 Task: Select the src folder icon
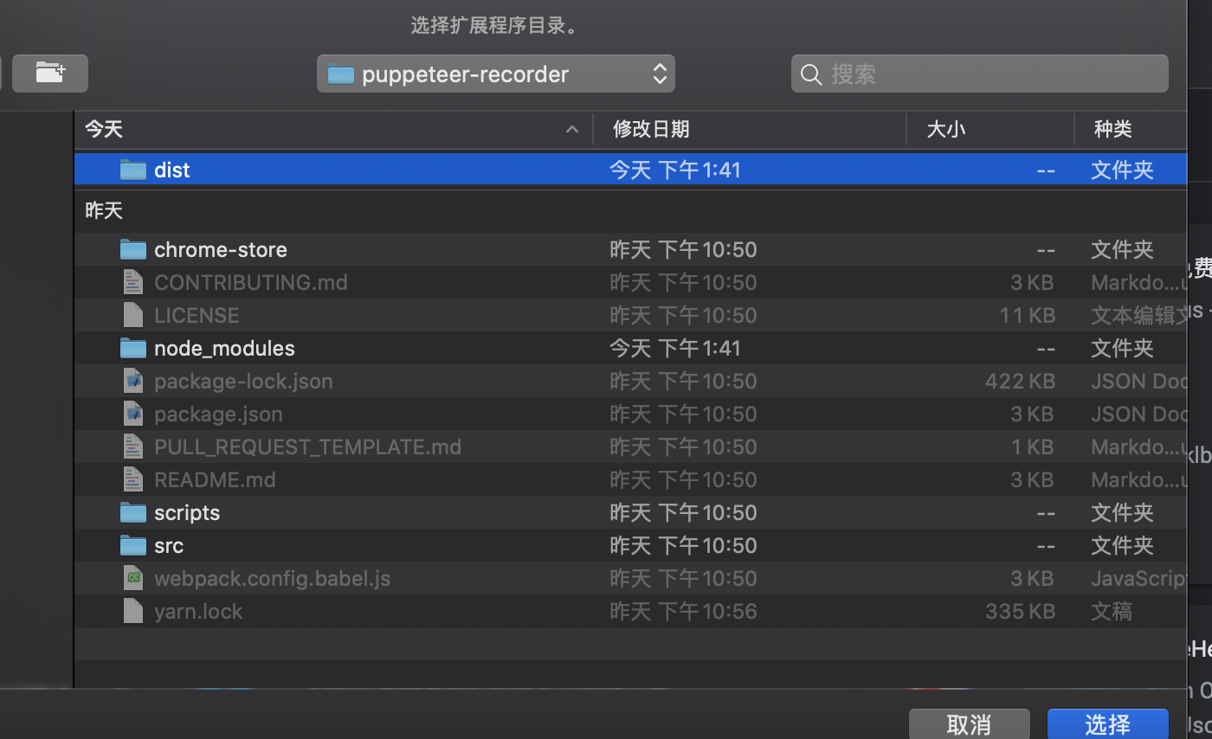pyautogui.click(x=132, y=545)
